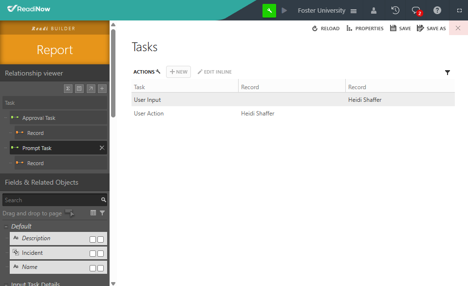468x286 pixels.
Task: Tick first checkbox of Name
Action: 93,268
